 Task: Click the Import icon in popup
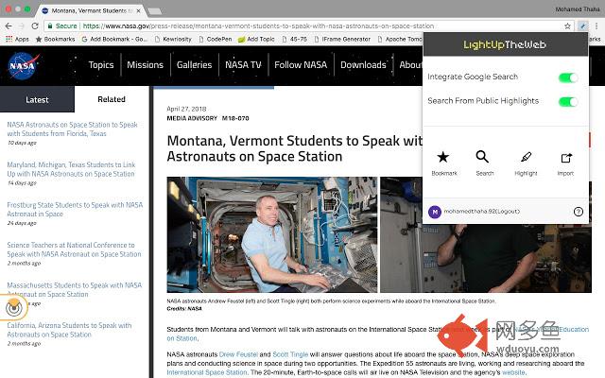566,158
